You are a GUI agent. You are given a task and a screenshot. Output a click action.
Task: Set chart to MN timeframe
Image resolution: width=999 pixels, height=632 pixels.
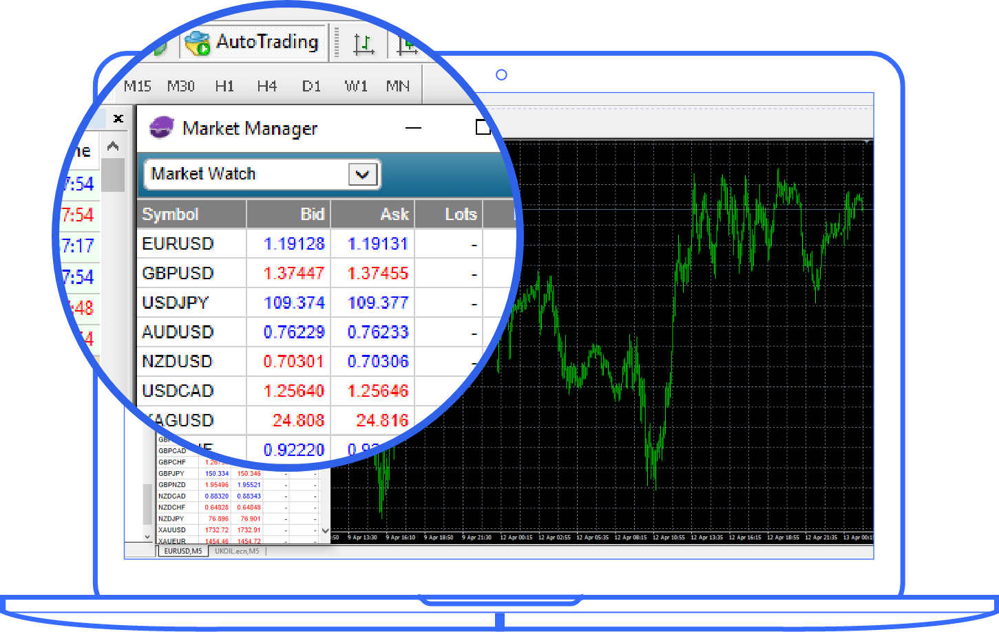tap(397, 86)
